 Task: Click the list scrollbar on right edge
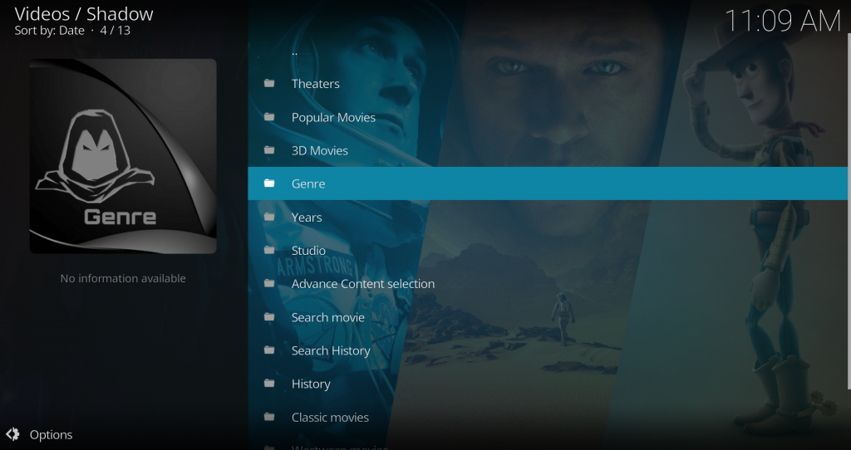tap(849, 212)
